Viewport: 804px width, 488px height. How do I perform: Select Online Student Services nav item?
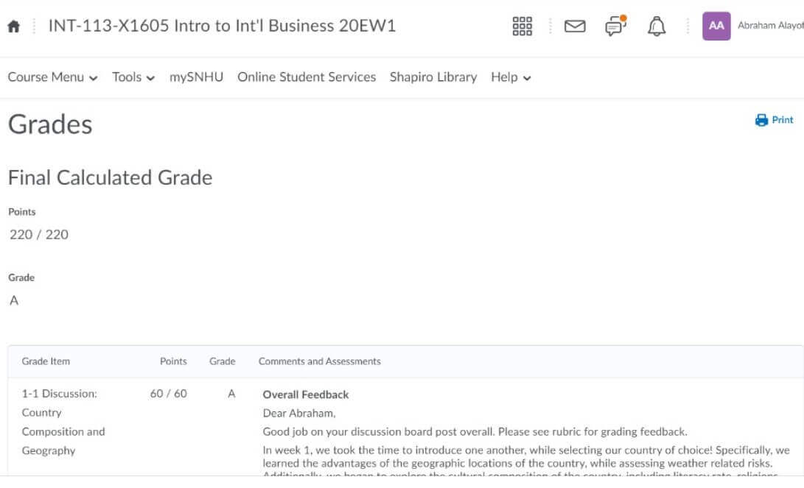point(307,77)
